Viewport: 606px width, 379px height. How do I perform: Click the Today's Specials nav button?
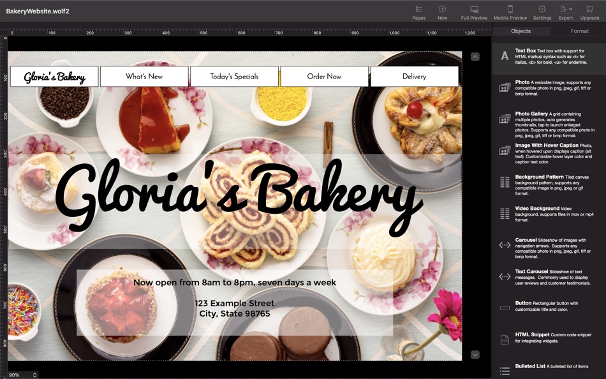pyautogui.click(x=234, y=77)
